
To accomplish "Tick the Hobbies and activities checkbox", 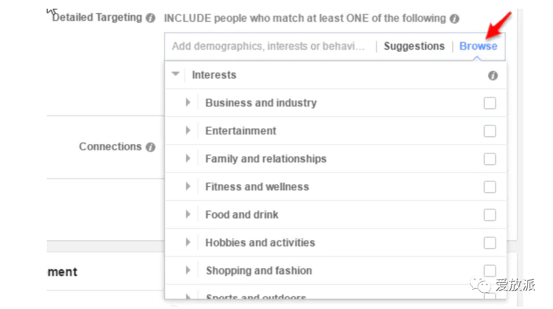I will [x=490, y=243].
